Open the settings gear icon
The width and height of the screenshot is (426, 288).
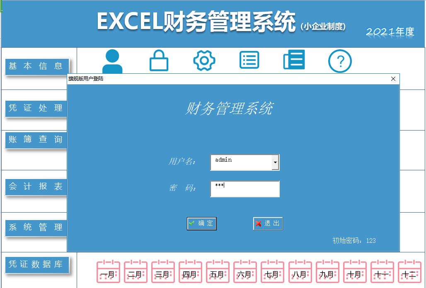click(x=204, y=61)
